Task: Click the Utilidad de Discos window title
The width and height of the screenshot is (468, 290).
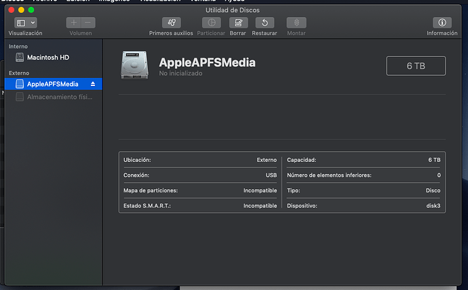Action: 233,10
